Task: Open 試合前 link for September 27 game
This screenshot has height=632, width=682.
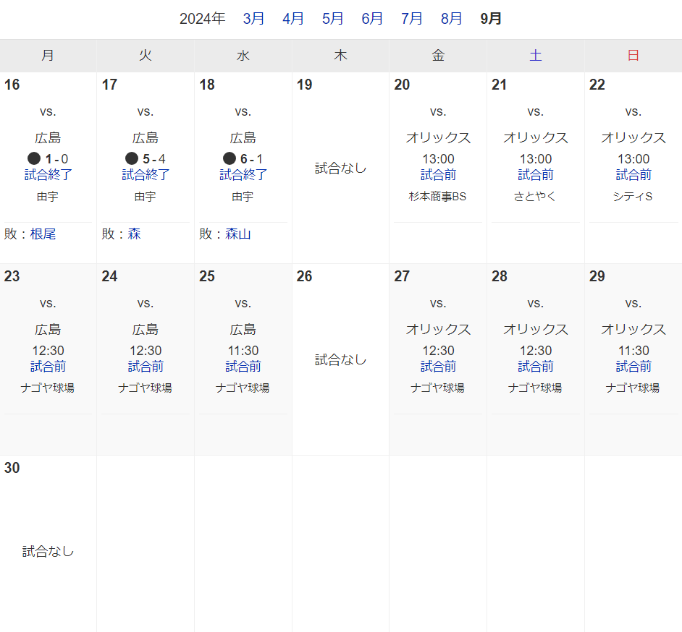Action: pyautogui.click(x=439, y=366)
